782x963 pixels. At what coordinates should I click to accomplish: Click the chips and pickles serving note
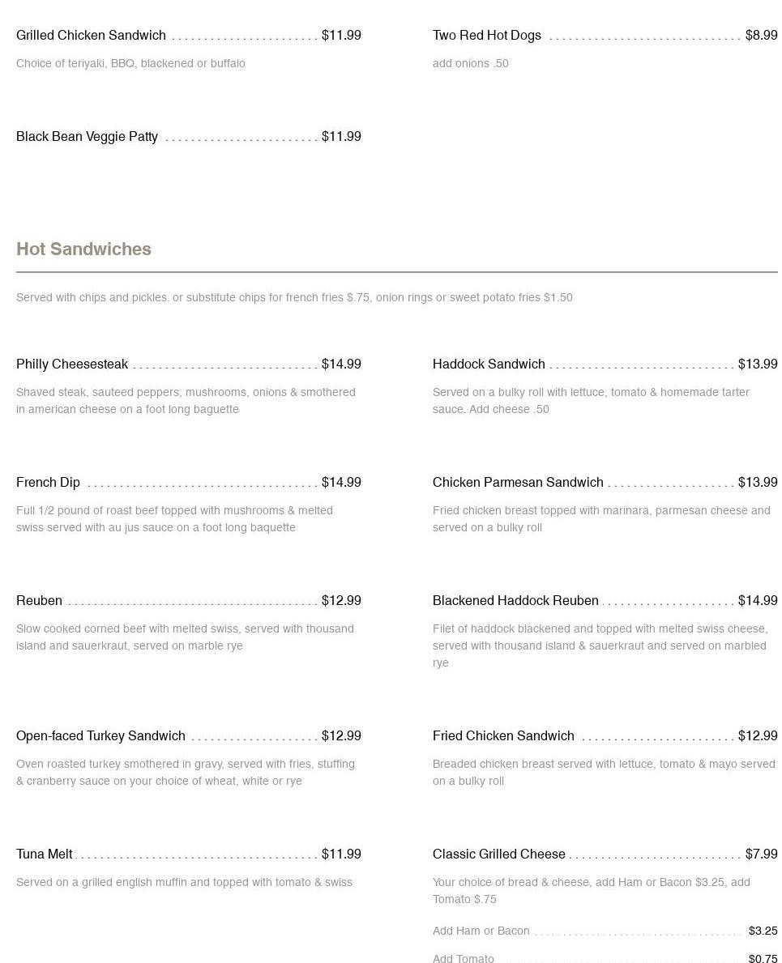click(294, 298)
